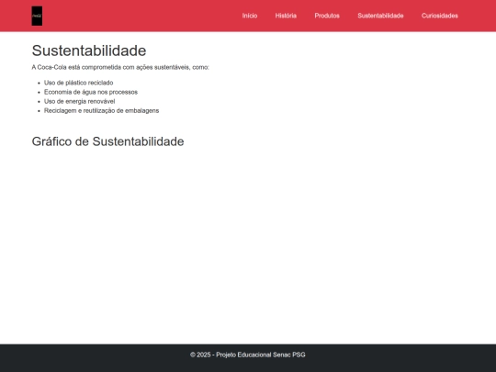
Task: Click the 'A Coca-Cola está comprometida' paragraph
Action: 120,67
